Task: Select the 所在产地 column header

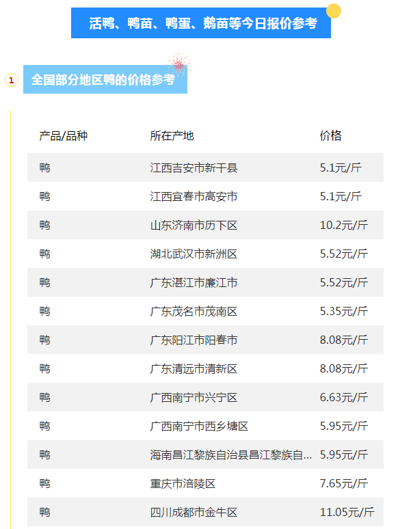Action: click(x=172, y=136)
